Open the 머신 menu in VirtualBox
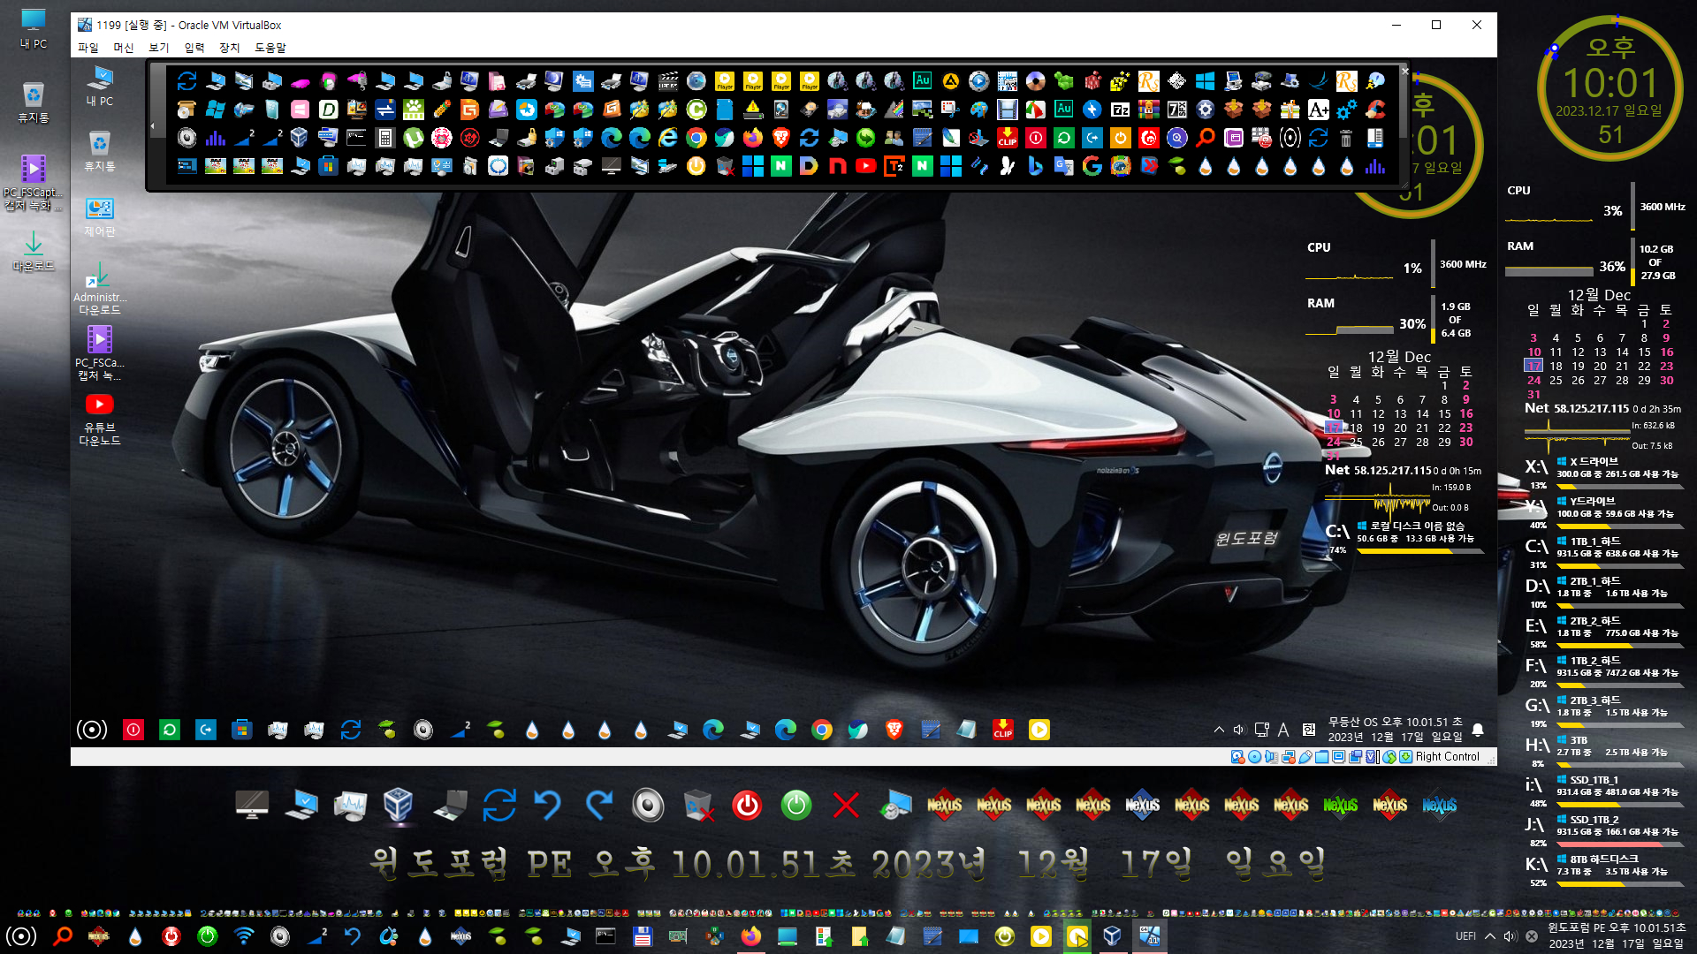This screenshot has height=954, width=1697. [124, 48]
